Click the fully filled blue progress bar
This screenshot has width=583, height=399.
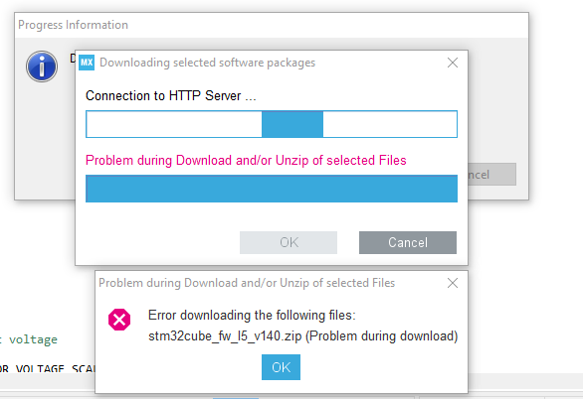272,189
